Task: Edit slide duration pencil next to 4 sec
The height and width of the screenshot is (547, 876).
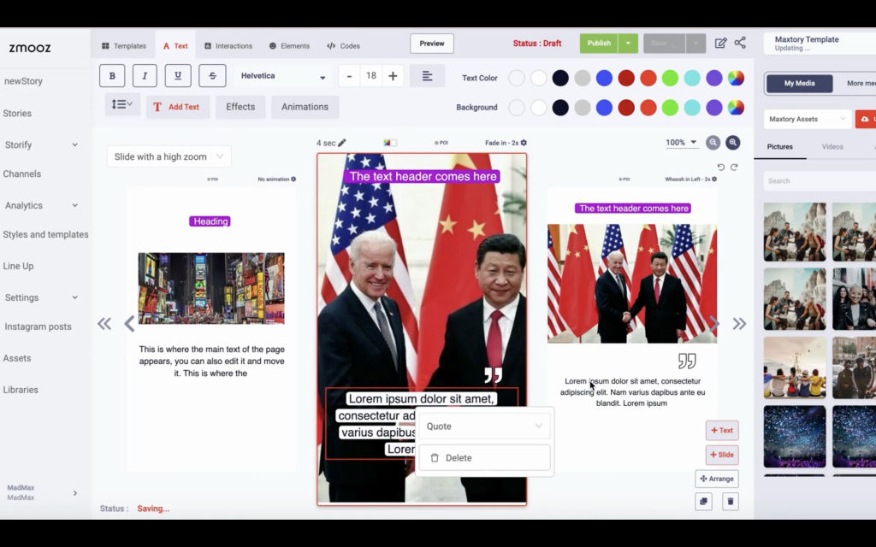Action: (x=342, y=143)
